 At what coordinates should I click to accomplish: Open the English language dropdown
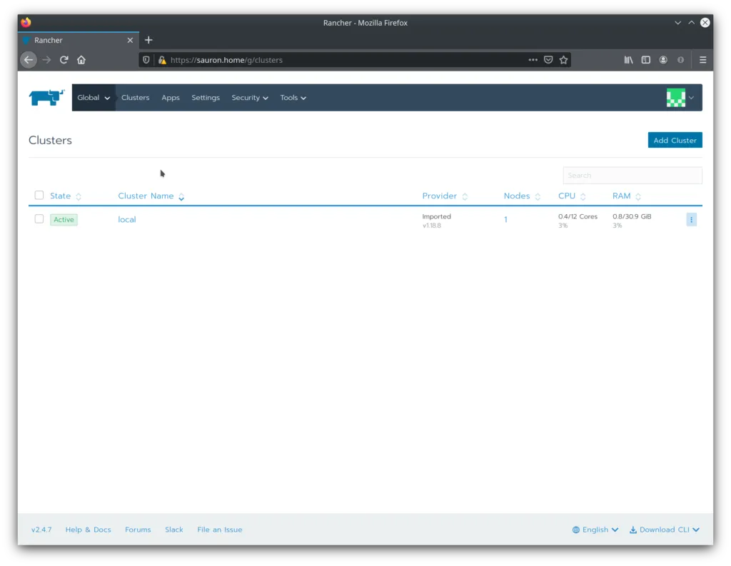[595, 530]
